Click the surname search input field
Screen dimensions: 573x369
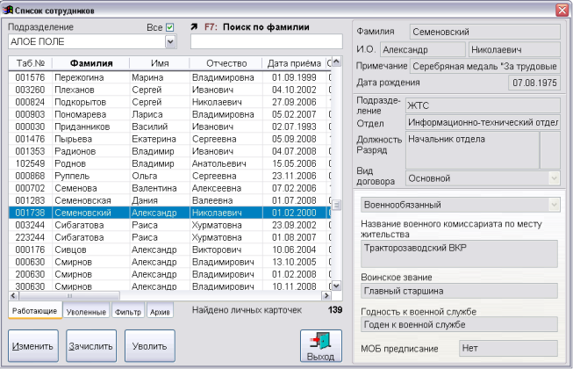pos(267,41)
